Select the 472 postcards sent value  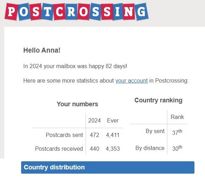(94, 135)
